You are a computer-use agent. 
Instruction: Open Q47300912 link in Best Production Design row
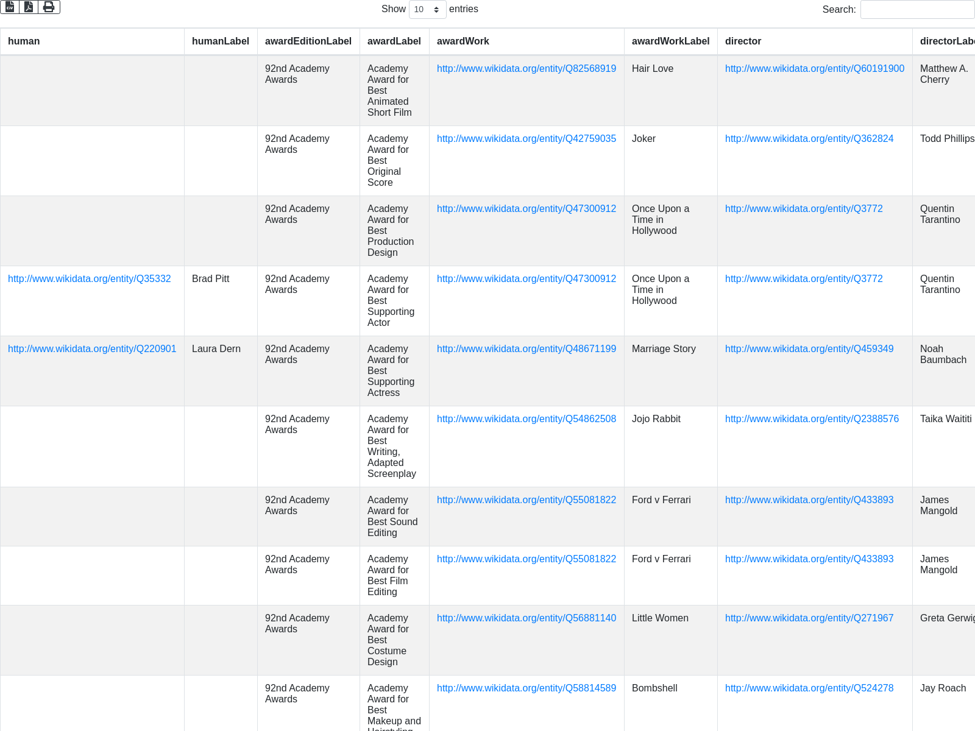tap(526, 209)
